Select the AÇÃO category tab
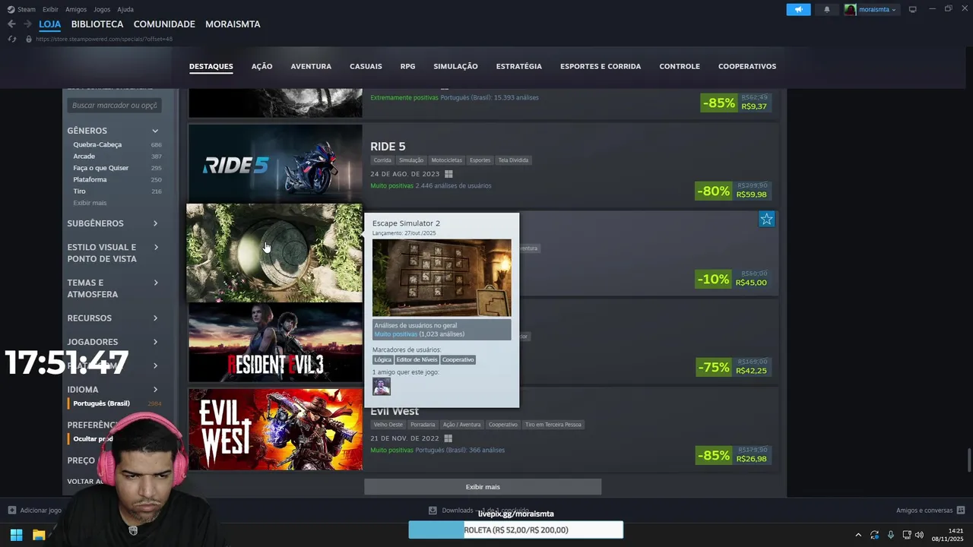973x547 pixels. point(261,66)
